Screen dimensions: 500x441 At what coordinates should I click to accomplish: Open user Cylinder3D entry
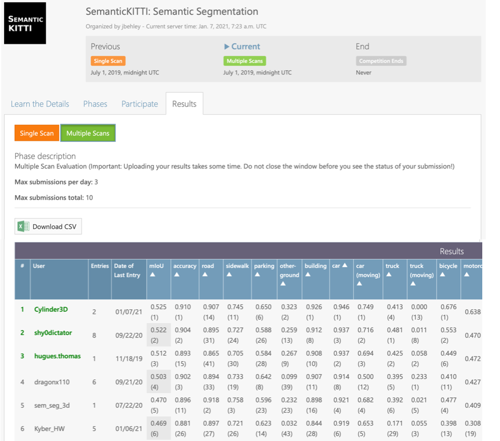[51, 309]
